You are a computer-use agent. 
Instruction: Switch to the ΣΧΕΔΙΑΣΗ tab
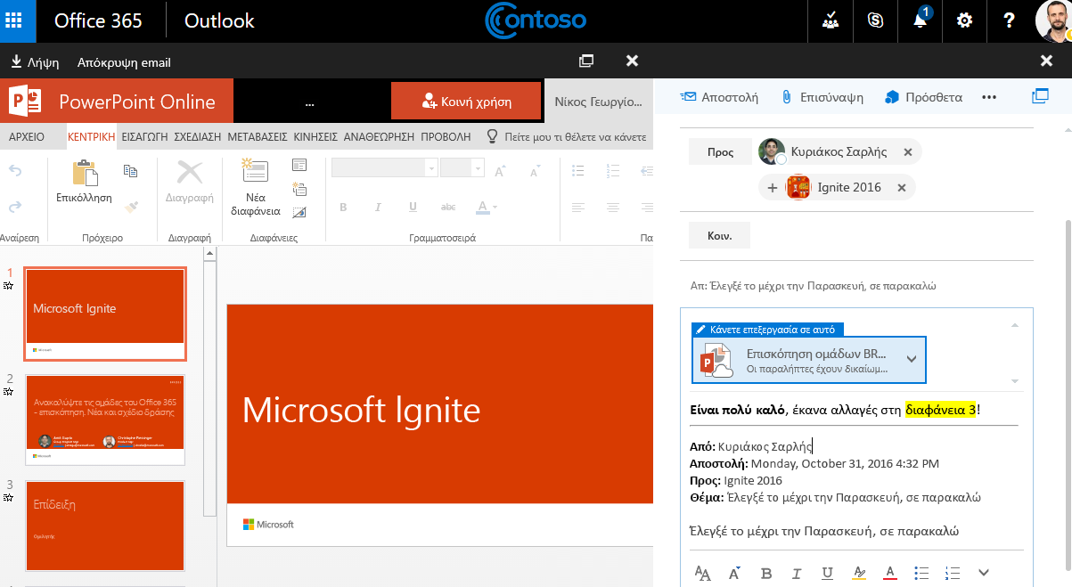198,137
